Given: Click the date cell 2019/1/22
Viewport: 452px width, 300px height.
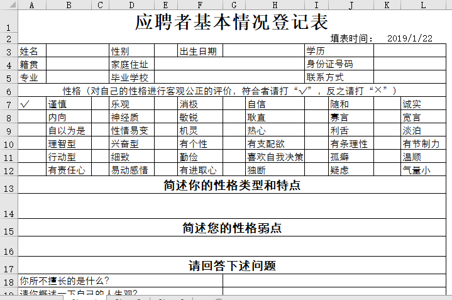Looking at the screenshot, I should click(410, 38).
